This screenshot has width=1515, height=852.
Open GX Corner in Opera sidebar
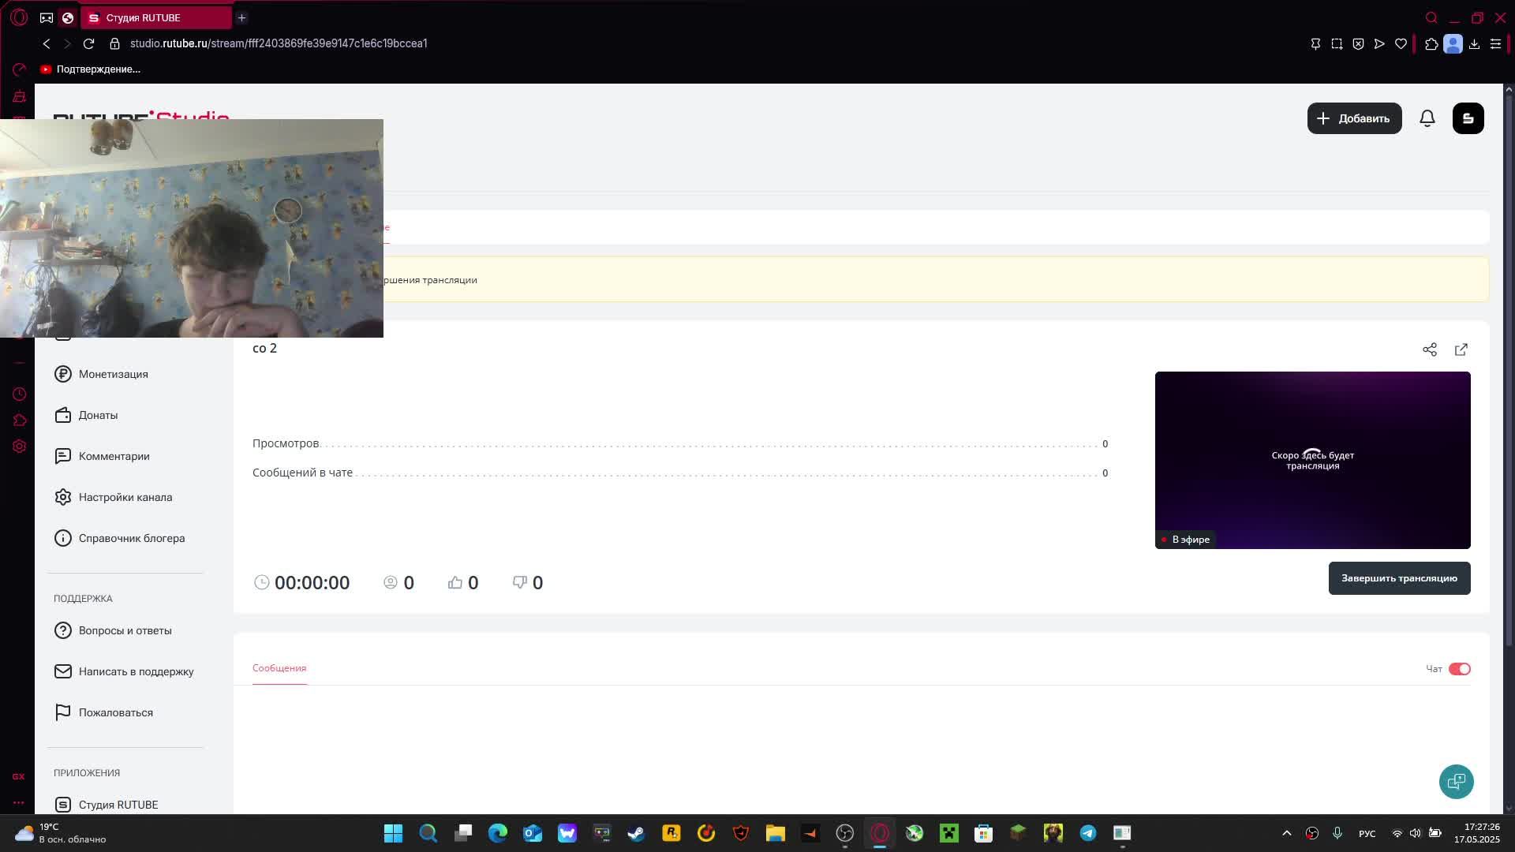[x=18, y=776]
